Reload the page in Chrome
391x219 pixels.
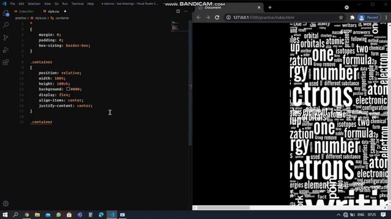(x=217, y=18)
